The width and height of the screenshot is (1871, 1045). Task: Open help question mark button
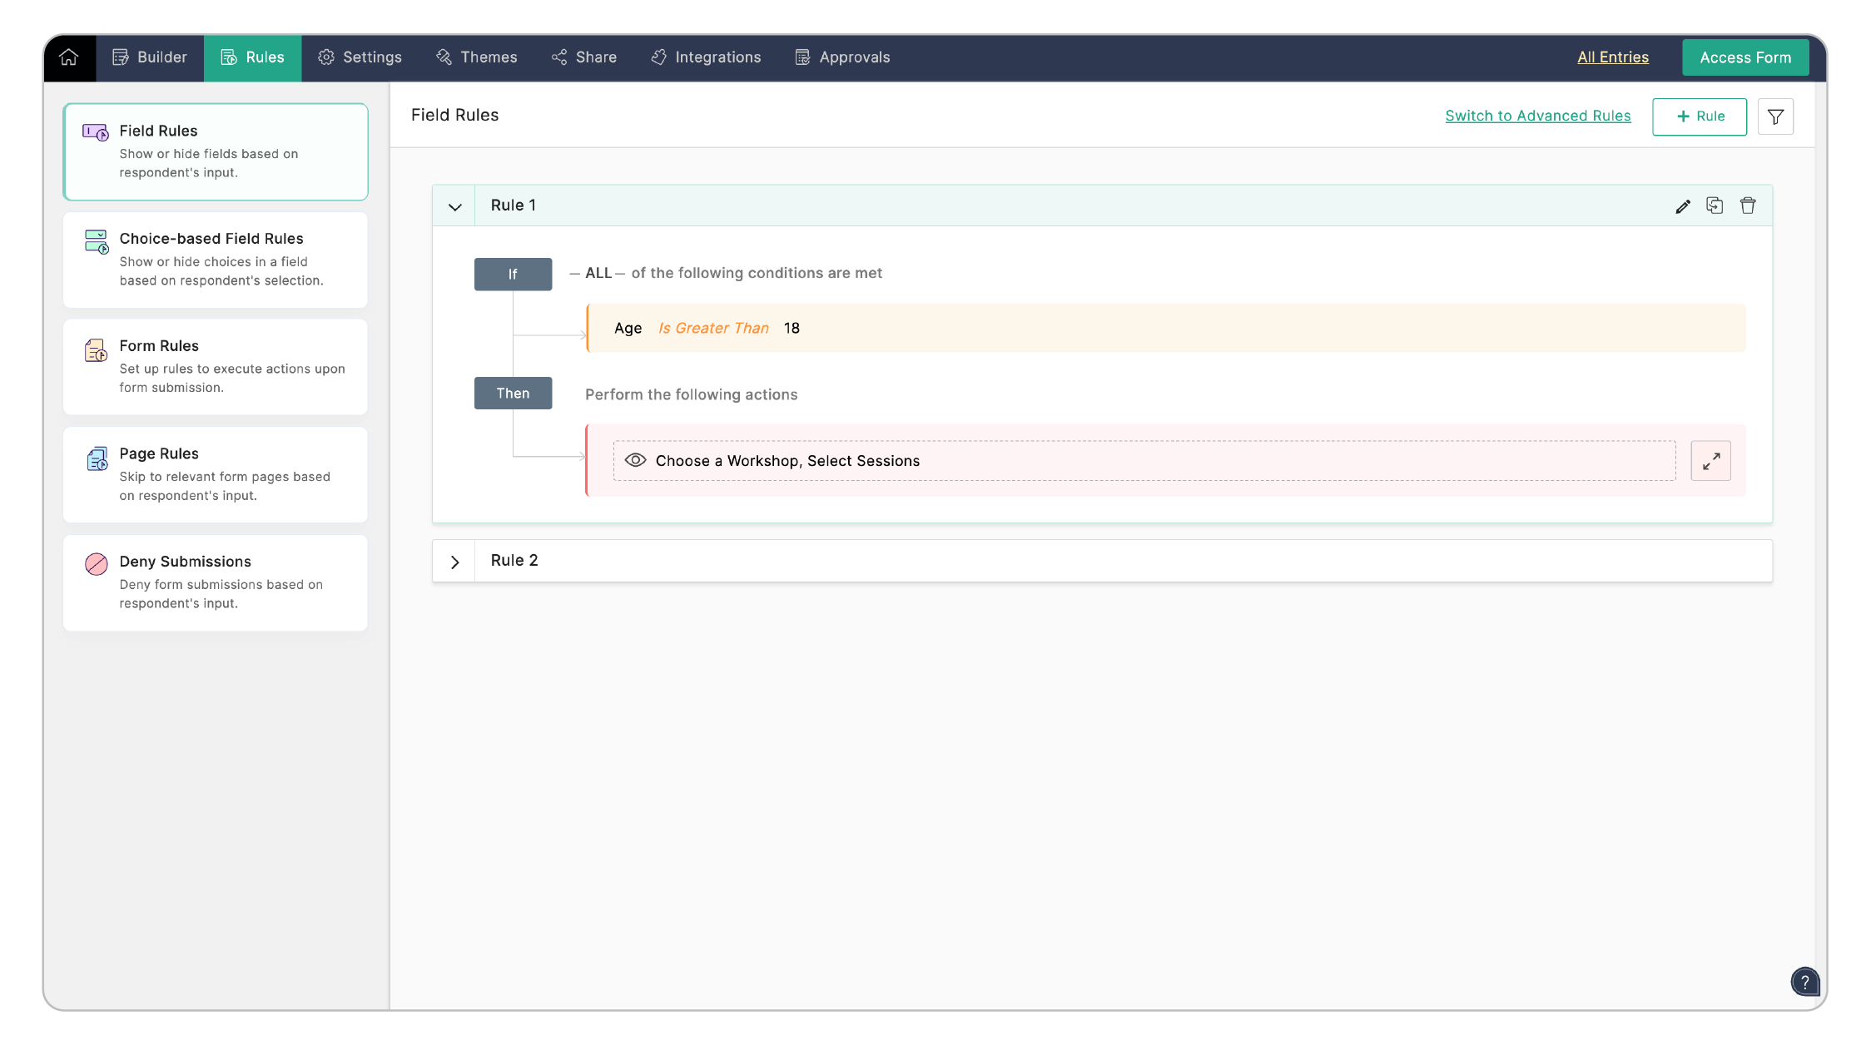click(1804, 982)
